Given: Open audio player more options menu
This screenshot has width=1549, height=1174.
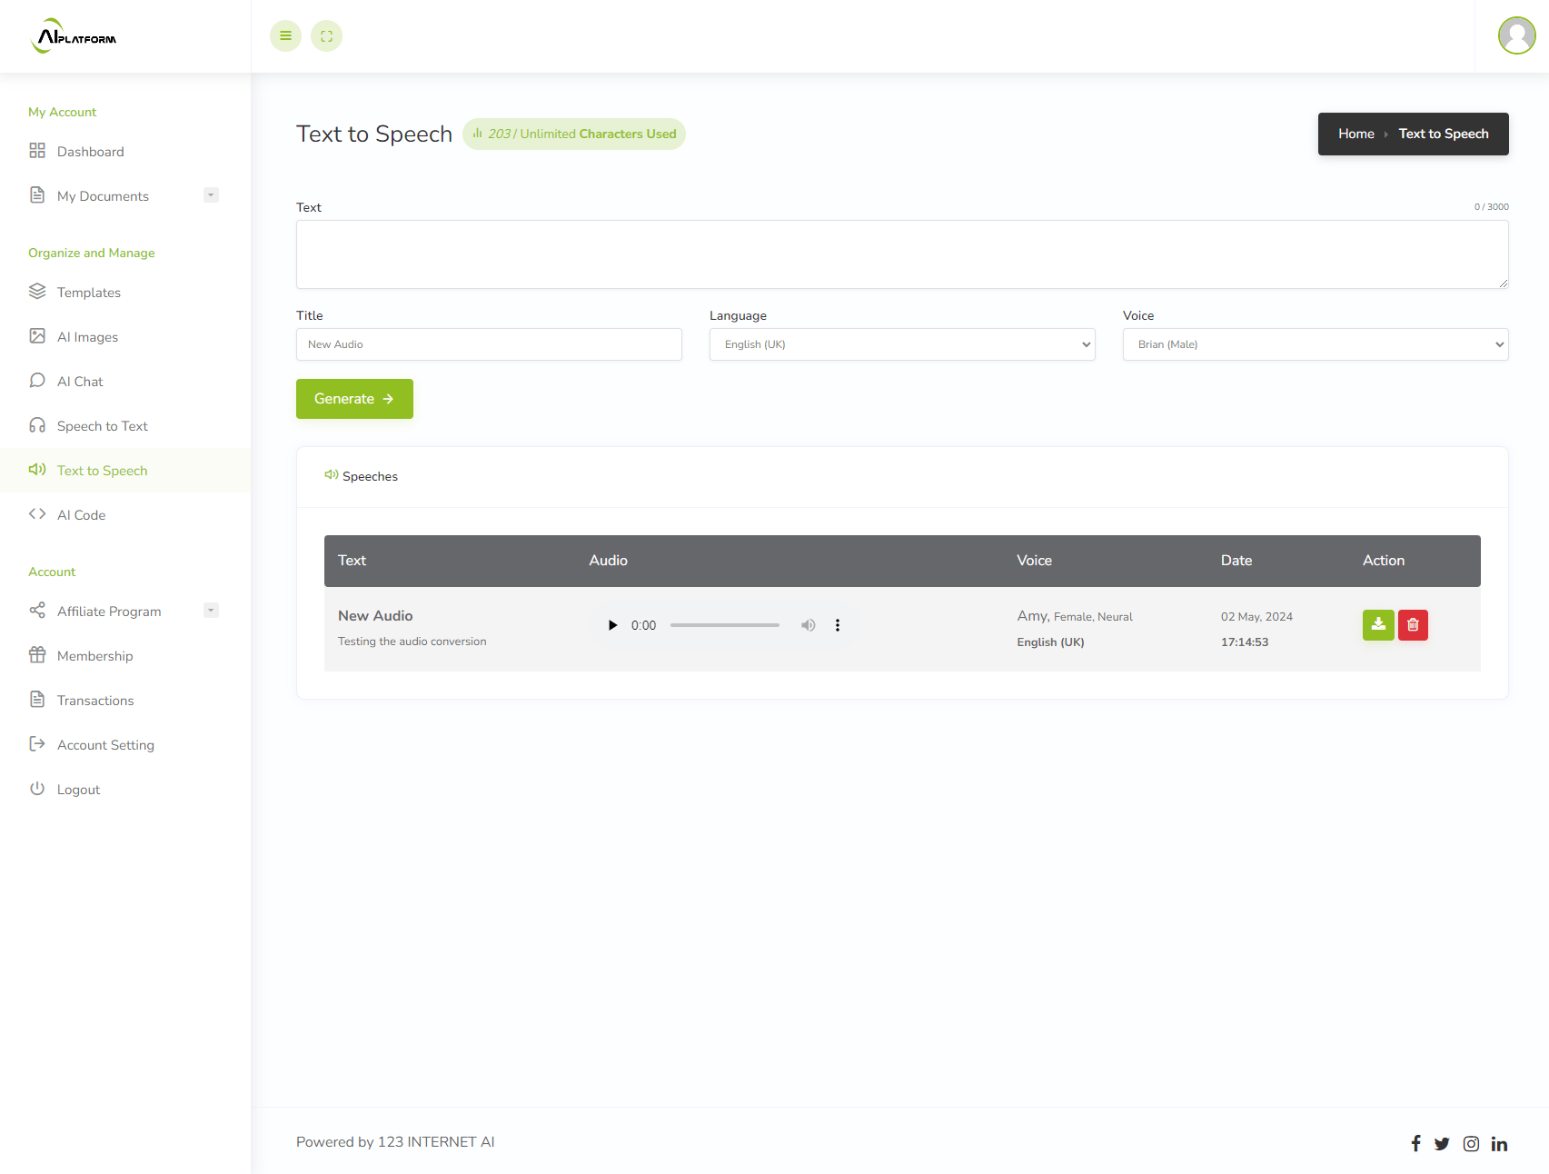Looking at the screenshot, I should (x=838, y=625).
